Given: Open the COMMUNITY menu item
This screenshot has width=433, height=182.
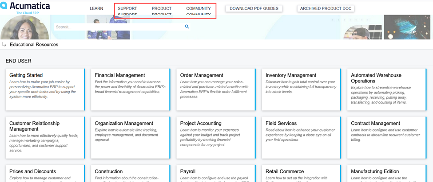Looking at the screenshot, I should click(198, 8).
